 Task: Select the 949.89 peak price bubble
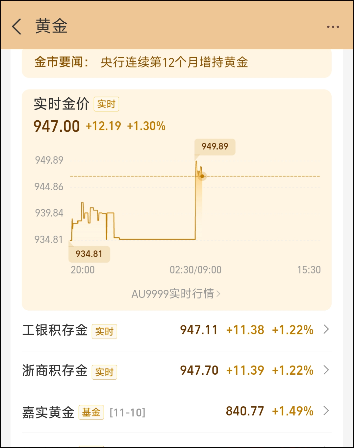tap(215, 147)
